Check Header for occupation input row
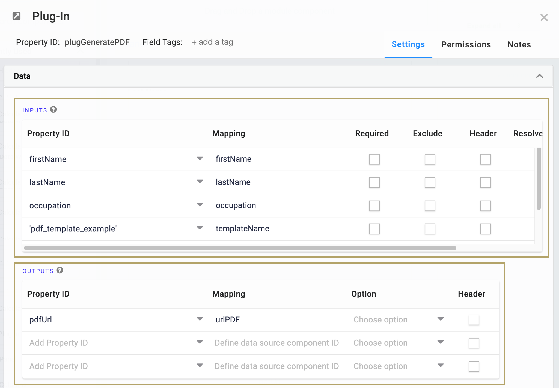 (485, 206)
